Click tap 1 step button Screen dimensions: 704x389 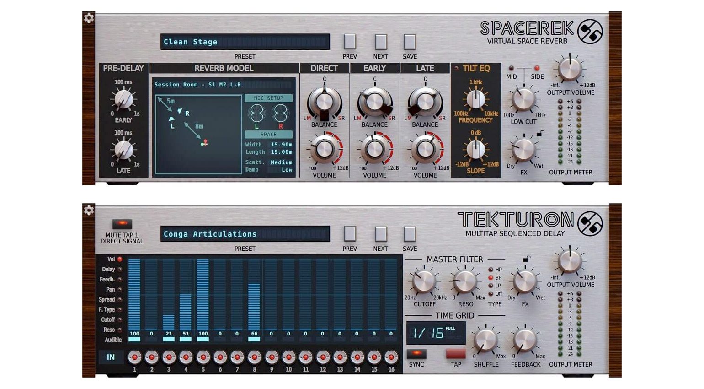(x=134, y=357)
